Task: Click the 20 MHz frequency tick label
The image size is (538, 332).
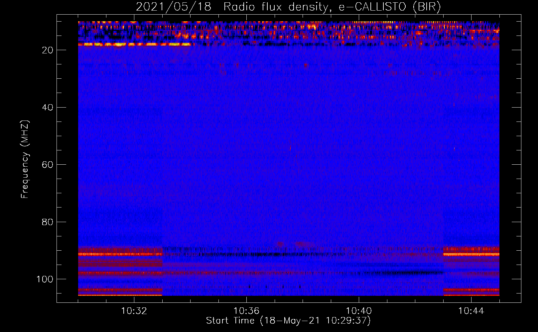Action: click(x=48, y=50)
